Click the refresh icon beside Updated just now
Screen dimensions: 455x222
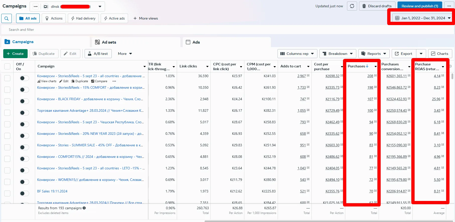pos(352,6)
